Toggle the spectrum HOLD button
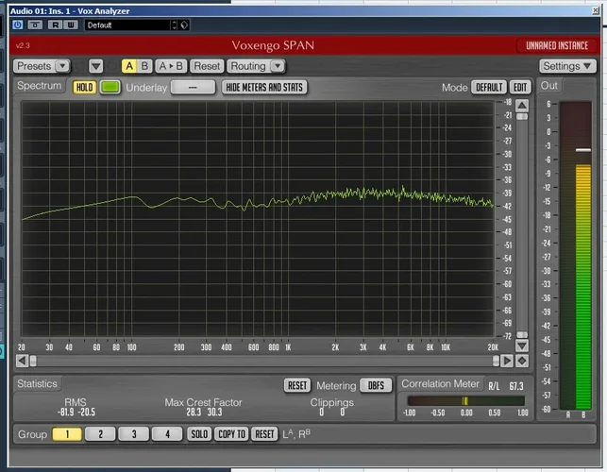 pyautogui.click(x=84, y=87)
